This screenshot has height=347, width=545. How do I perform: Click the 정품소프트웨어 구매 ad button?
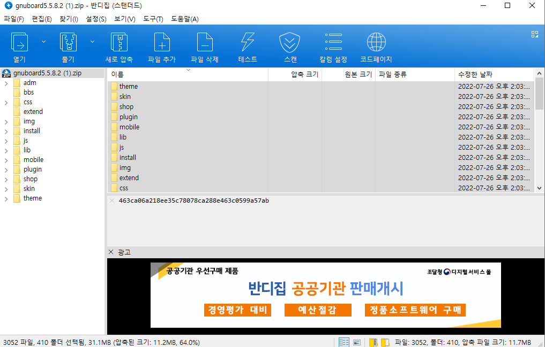[x=415, y=310]
